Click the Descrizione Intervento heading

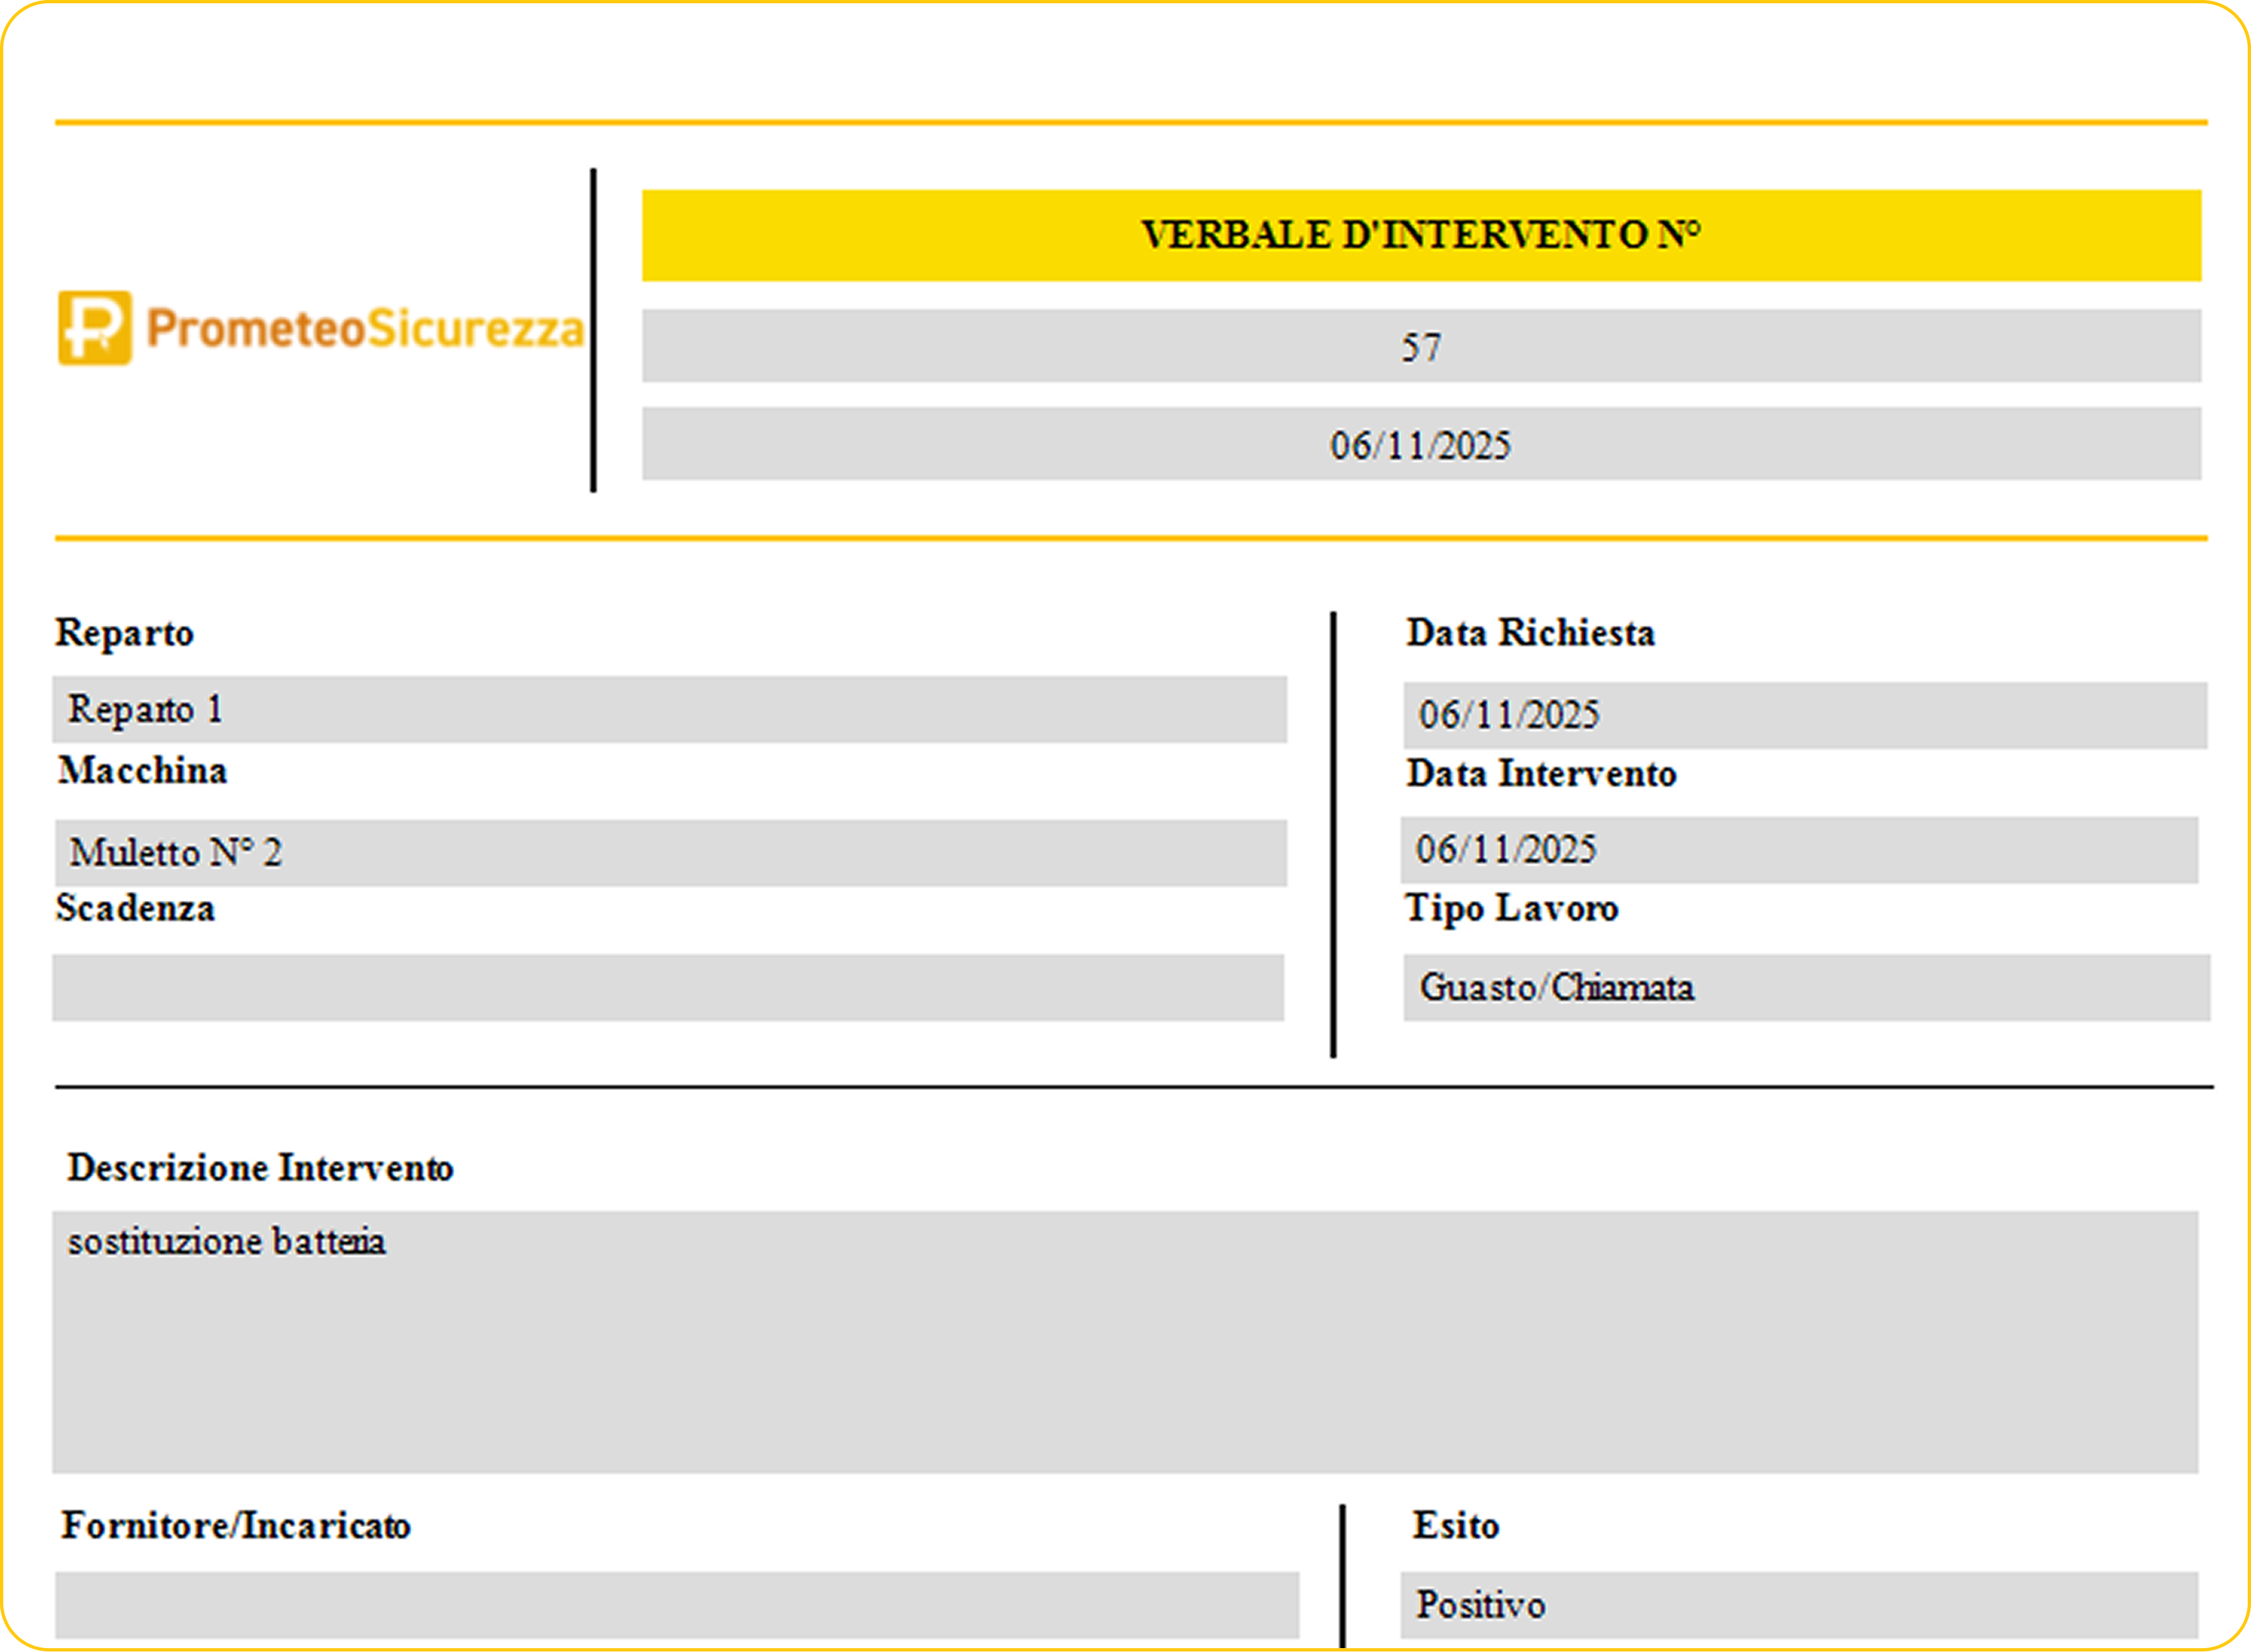point(260,1168)
